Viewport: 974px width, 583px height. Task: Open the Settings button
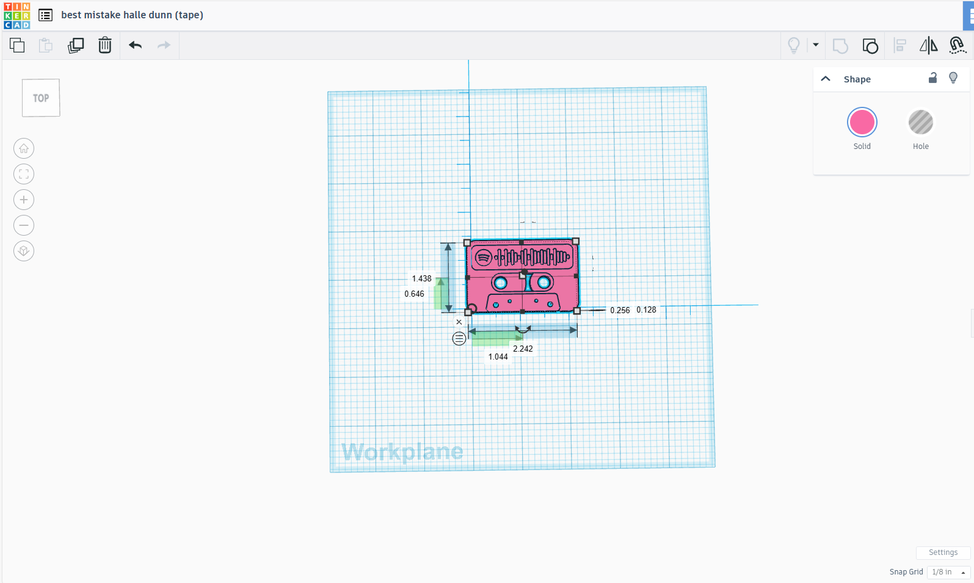tap(943, 552)
